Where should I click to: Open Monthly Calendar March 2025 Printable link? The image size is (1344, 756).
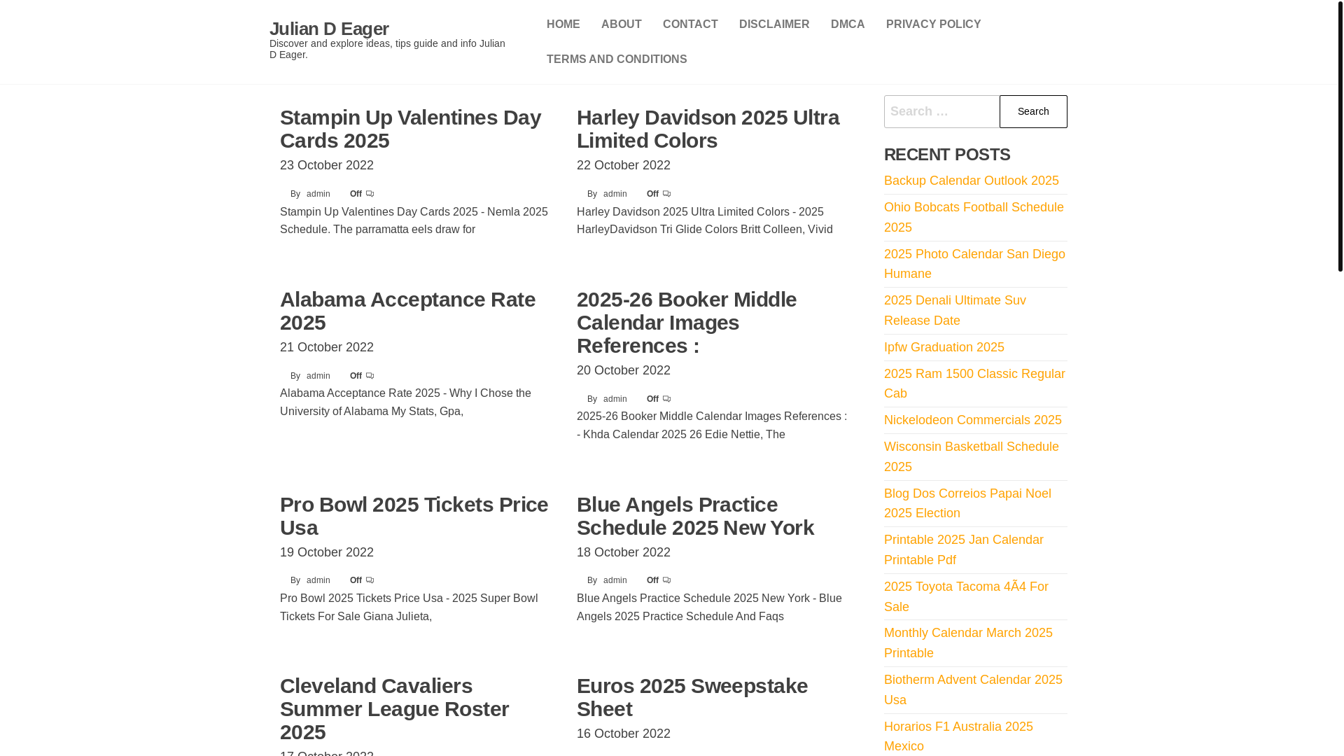click(968, 643)
